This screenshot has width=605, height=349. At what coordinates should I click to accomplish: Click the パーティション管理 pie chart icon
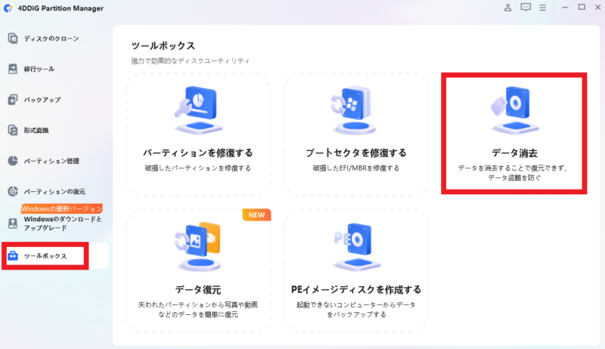[x=13, y=161]
